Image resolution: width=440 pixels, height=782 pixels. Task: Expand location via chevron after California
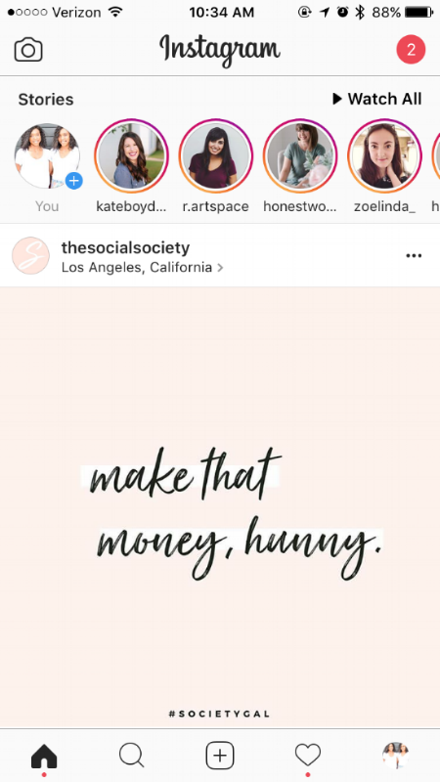[x=220, y=268]
